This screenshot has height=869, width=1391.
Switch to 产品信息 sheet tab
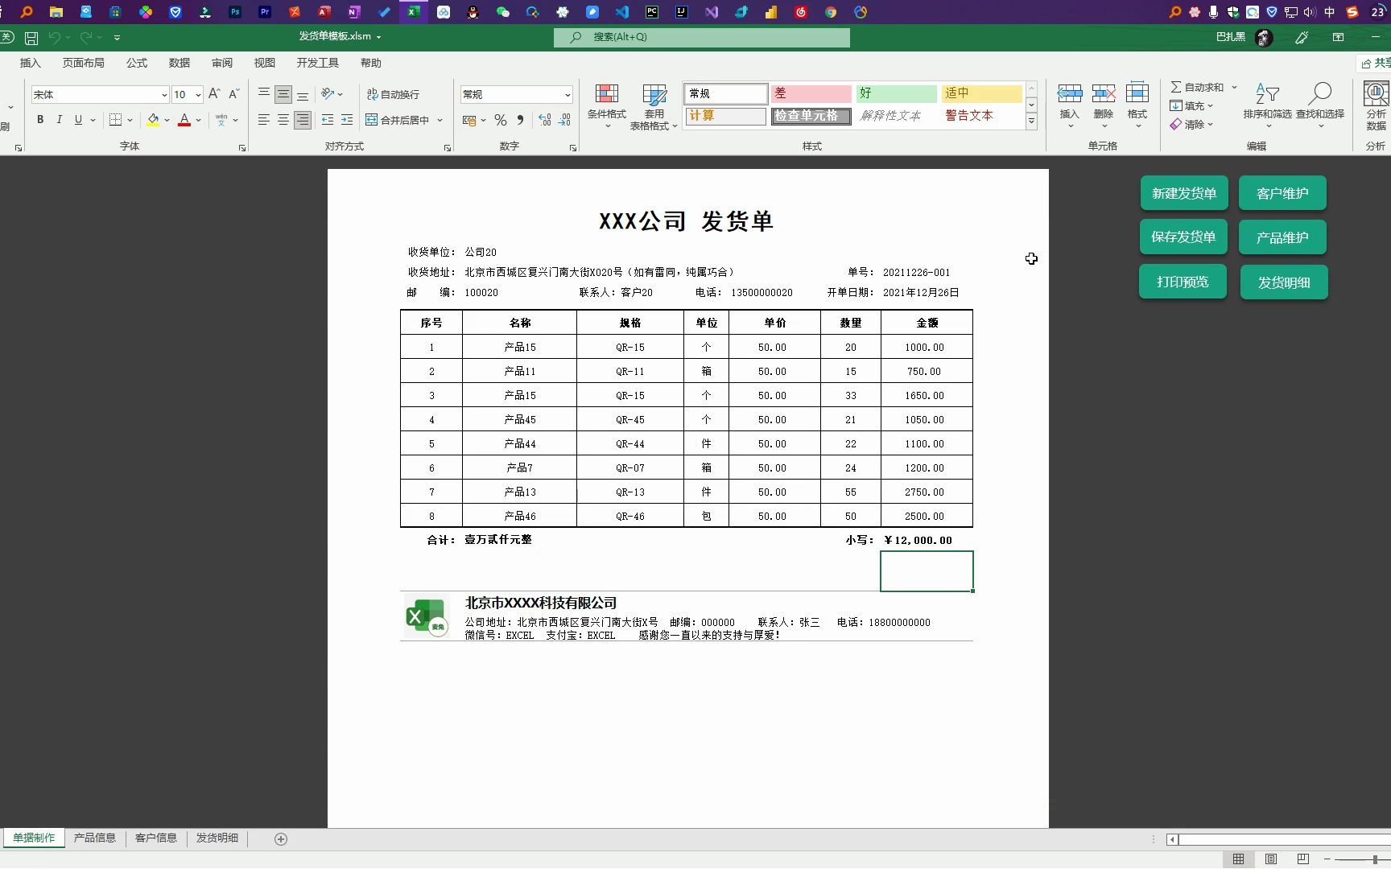tap(95, 838)
